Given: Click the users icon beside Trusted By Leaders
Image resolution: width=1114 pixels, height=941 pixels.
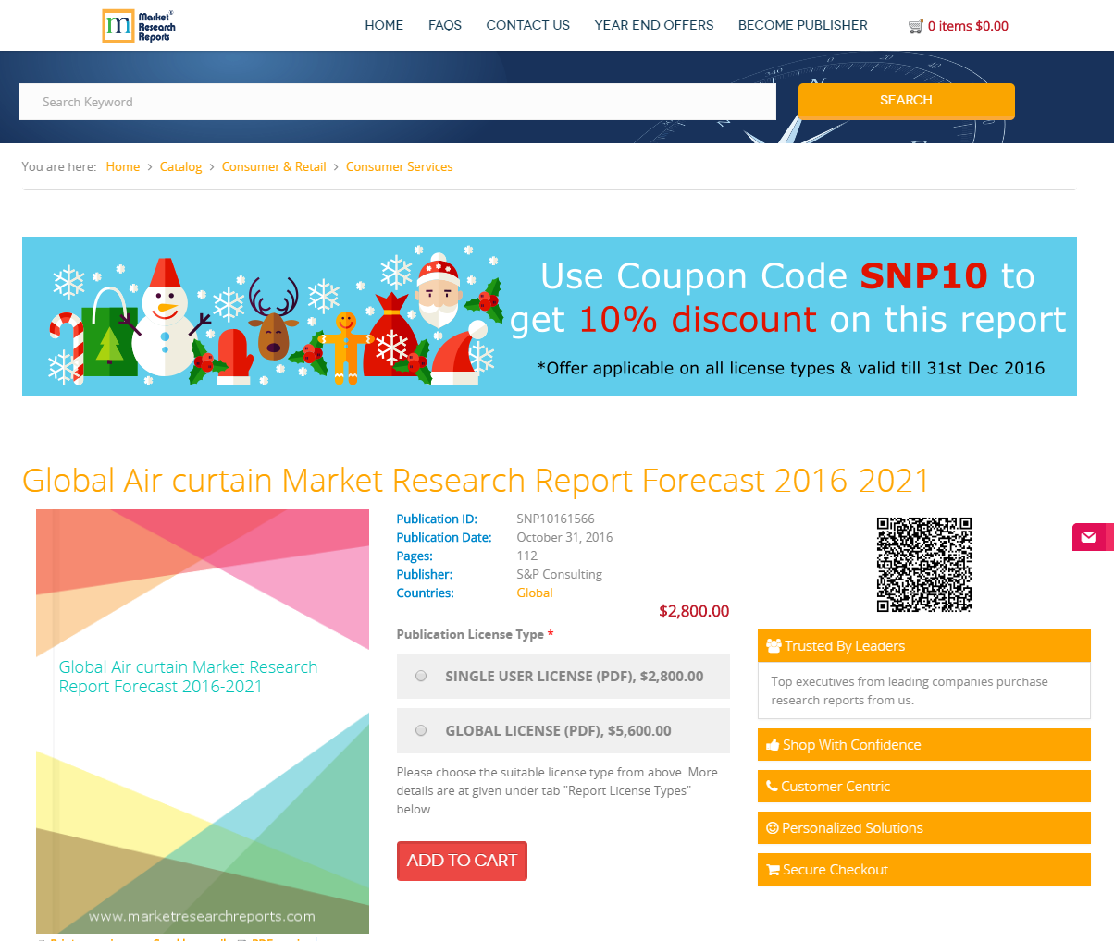Looking at the screenshot, I should pos(774,646).
